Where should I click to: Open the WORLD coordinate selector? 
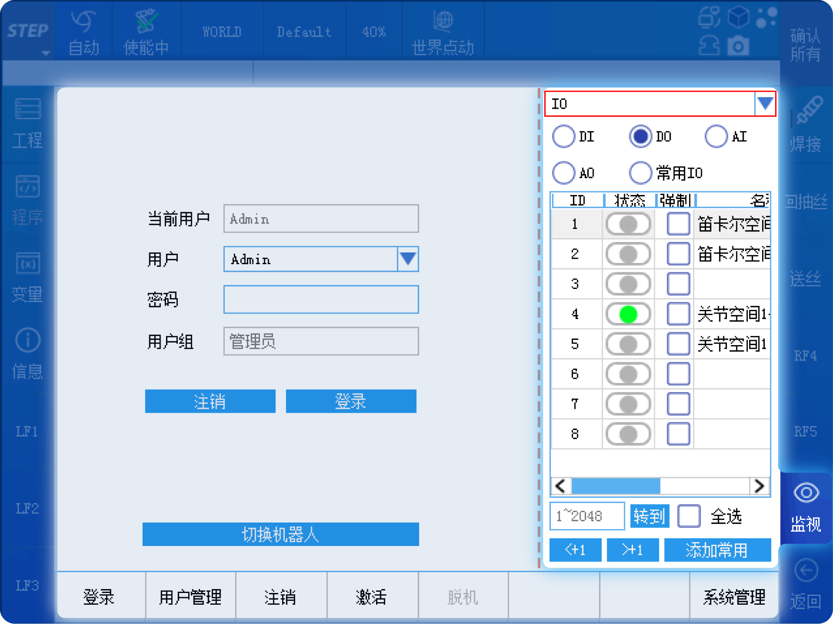click(x=222, y=31)
